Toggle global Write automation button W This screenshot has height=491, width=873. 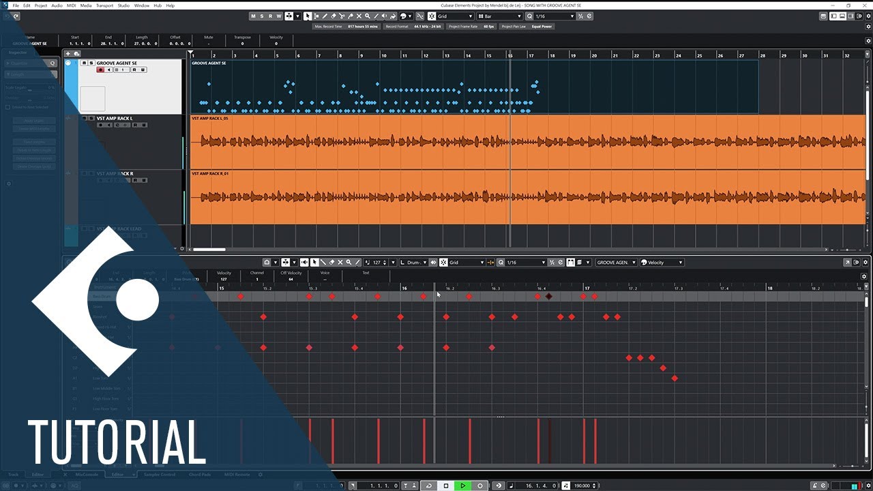coord(279,16)
